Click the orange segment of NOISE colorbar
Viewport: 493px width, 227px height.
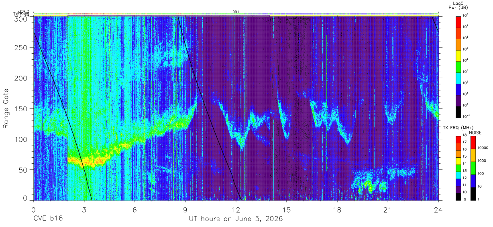click(x=473, y=155)
